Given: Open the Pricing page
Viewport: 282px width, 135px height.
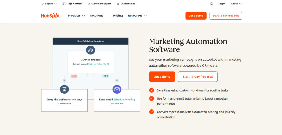Looking at the screenshot, I should [x=118, y=16].
